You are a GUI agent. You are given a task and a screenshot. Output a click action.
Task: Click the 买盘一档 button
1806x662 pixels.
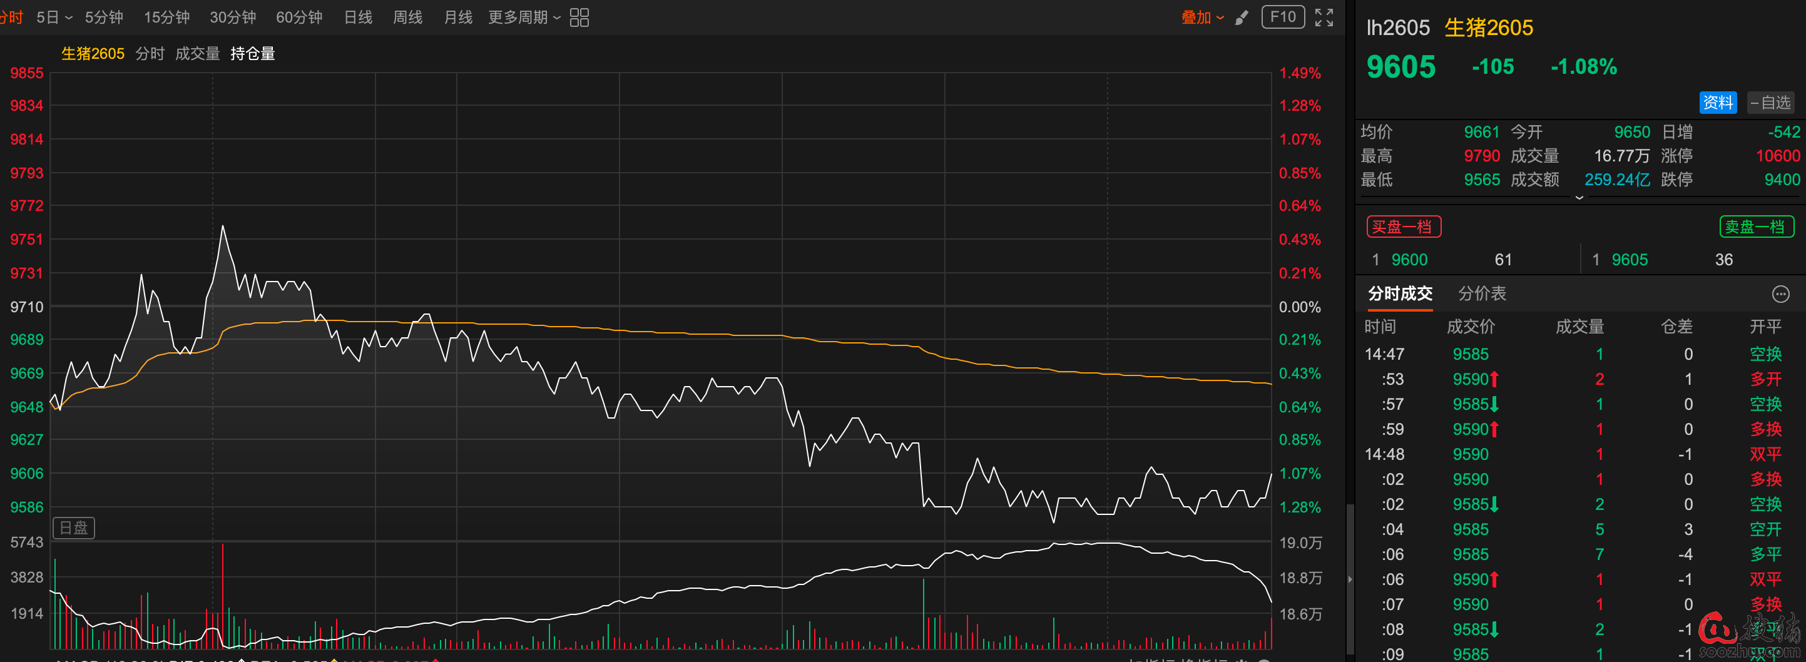pos(1403,227)
